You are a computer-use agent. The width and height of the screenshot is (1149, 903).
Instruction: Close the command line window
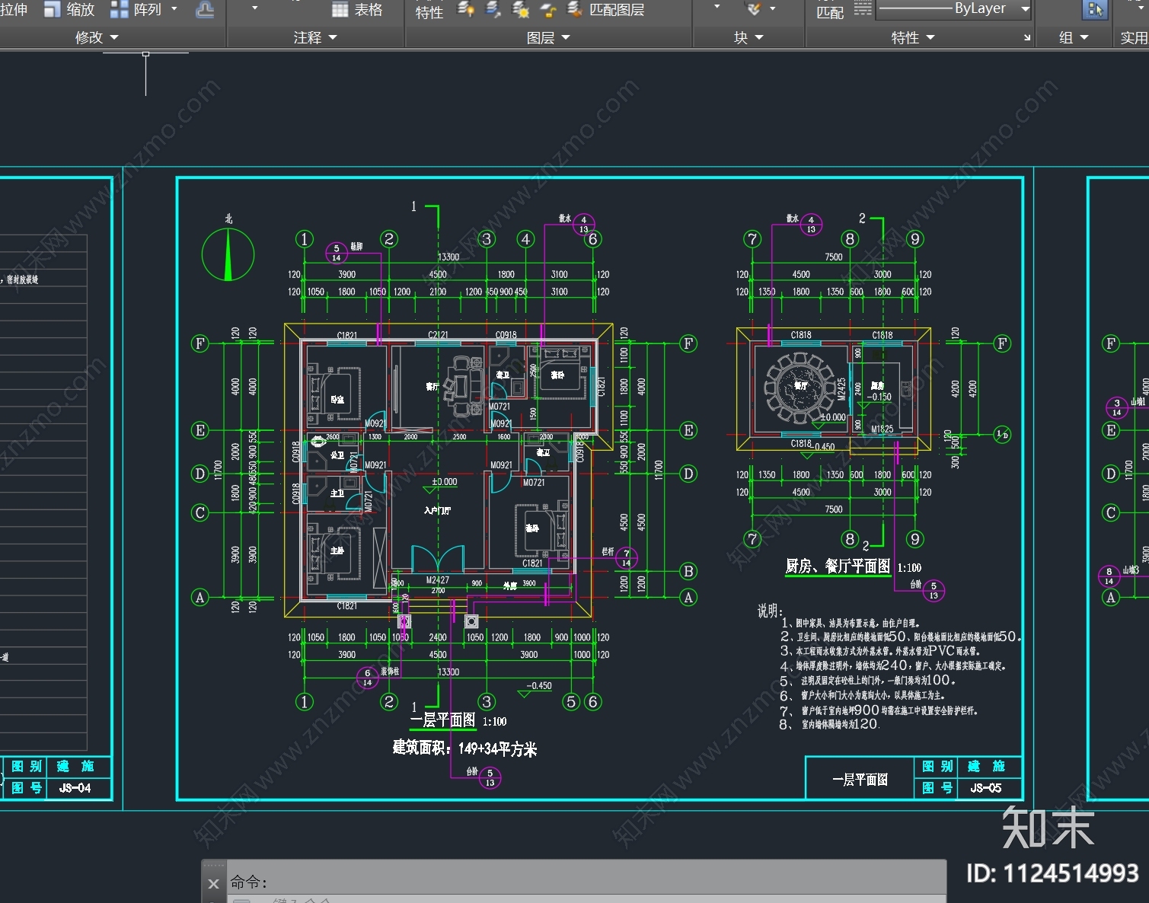[213, 884]
